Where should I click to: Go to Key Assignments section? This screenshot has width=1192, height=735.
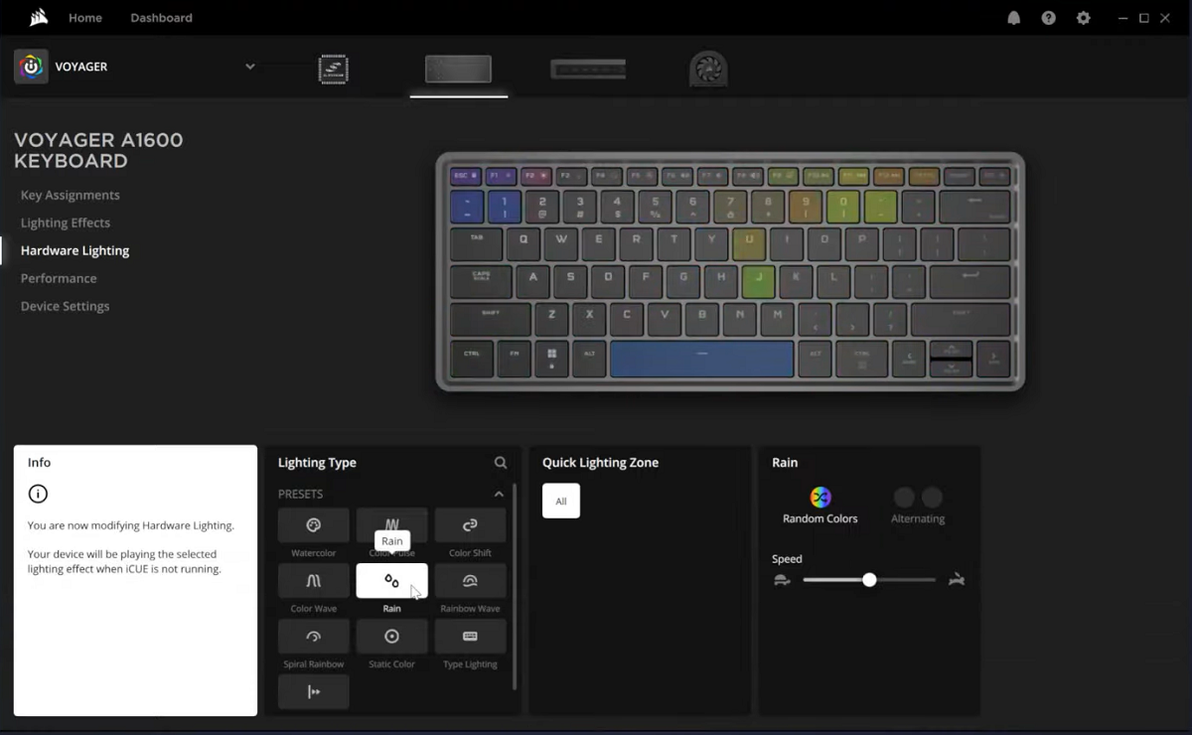tap(70, 196)
